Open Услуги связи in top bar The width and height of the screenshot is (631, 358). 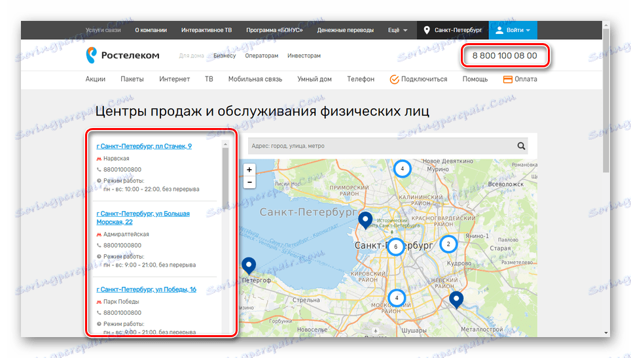(x=103, y=30)
